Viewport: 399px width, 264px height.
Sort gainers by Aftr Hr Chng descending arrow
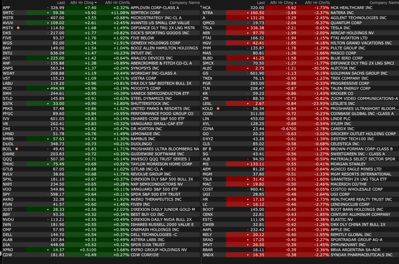(96, 3)
